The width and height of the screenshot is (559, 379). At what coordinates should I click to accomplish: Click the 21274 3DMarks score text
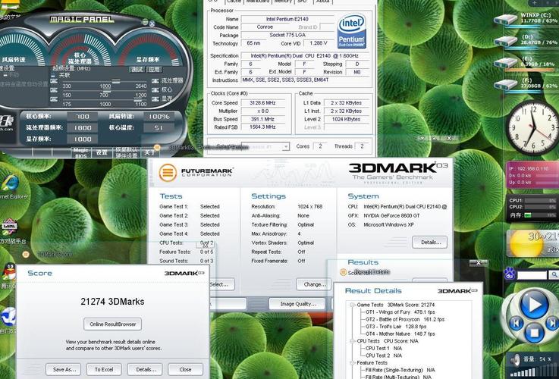[x=113, y=302]
